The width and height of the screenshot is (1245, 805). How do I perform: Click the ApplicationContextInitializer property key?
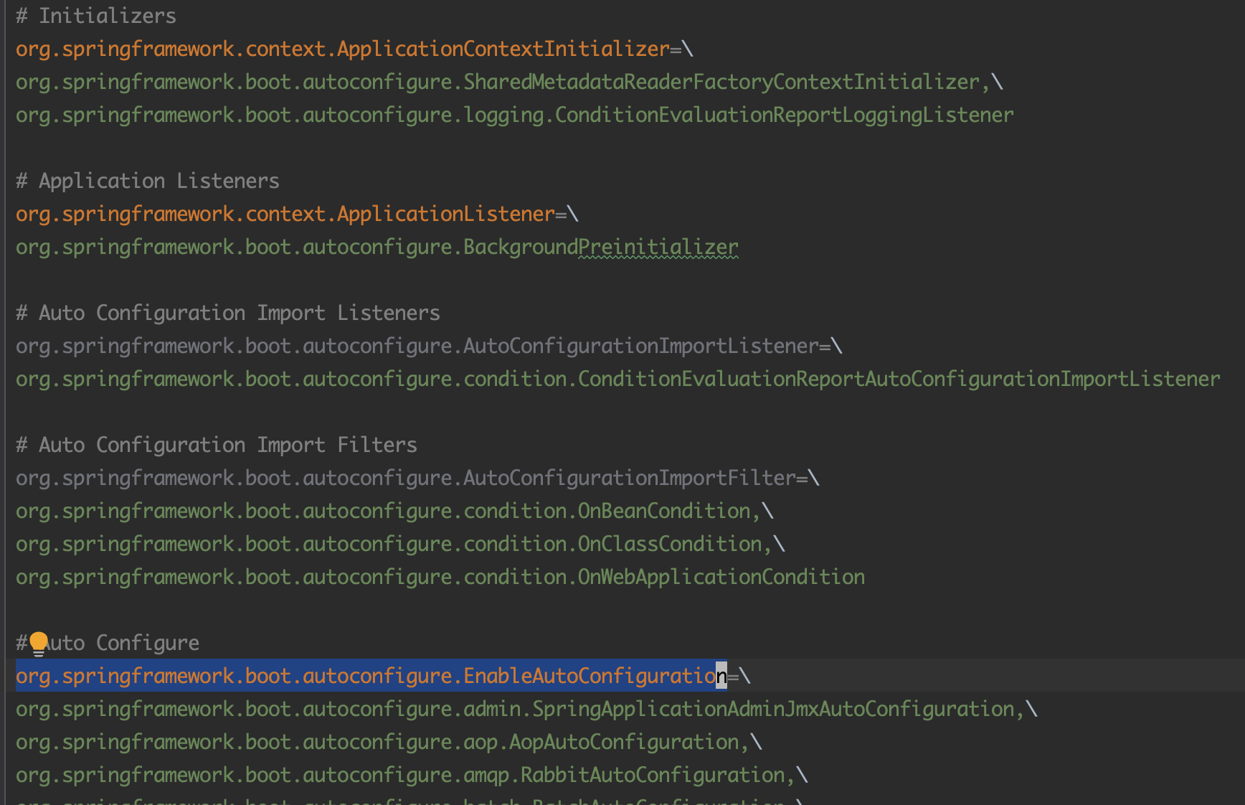coord(343,49)
